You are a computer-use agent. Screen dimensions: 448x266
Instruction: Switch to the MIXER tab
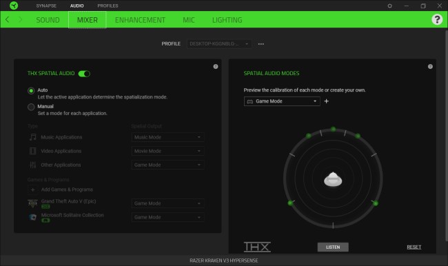tap(87, 20)
